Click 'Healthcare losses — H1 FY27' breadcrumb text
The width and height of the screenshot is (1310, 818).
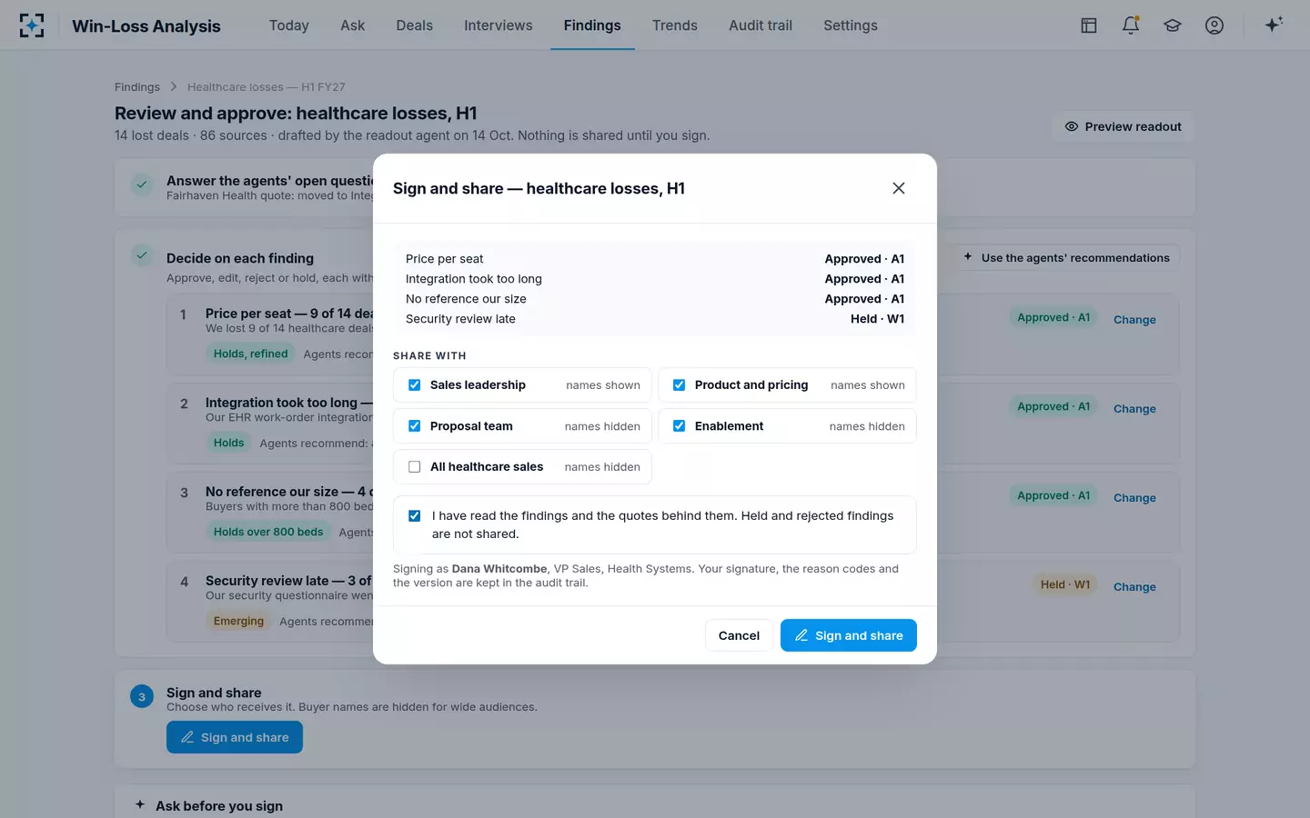point(267,86)
